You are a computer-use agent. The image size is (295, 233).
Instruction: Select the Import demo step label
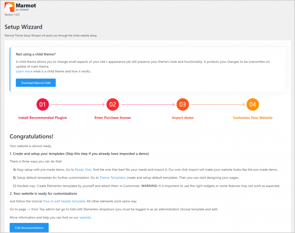183,118
